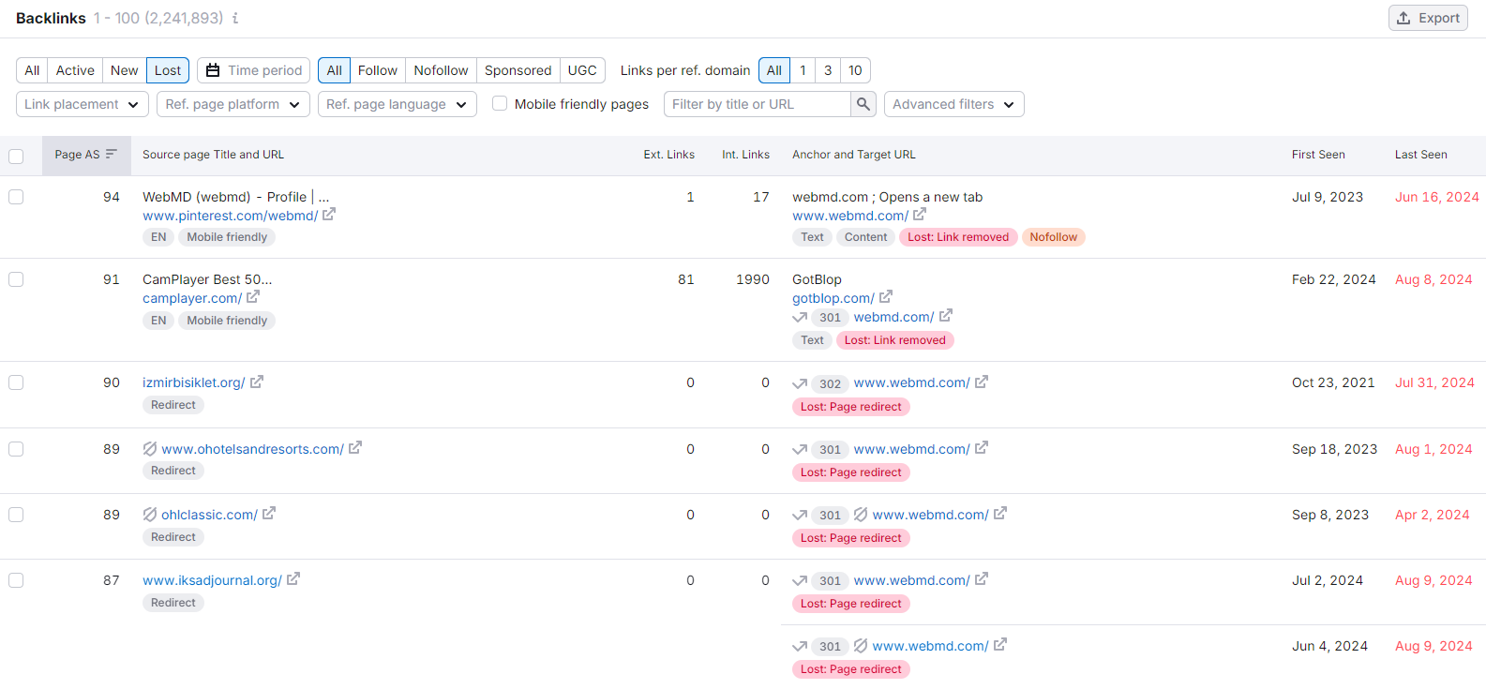Check the row checkbox for Page AS 94

pyautogui.click(x=16, y=197)
